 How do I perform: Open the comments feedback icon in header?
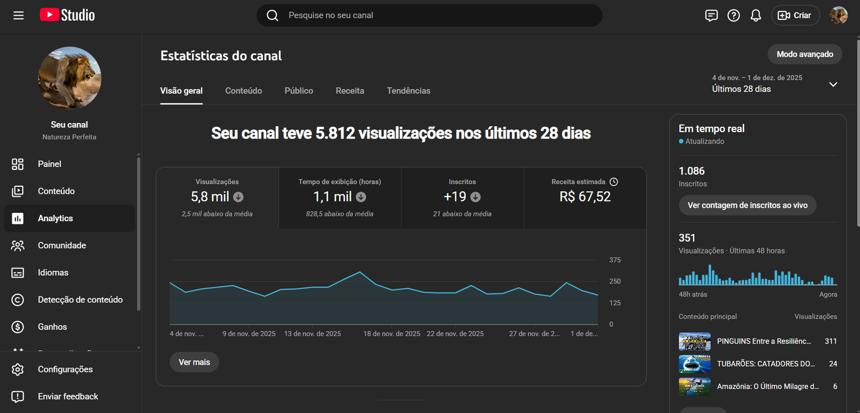(711, 16)
